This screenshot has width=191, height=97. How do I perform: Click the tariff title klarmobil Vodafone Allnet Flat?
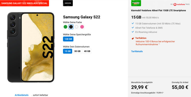158,10
